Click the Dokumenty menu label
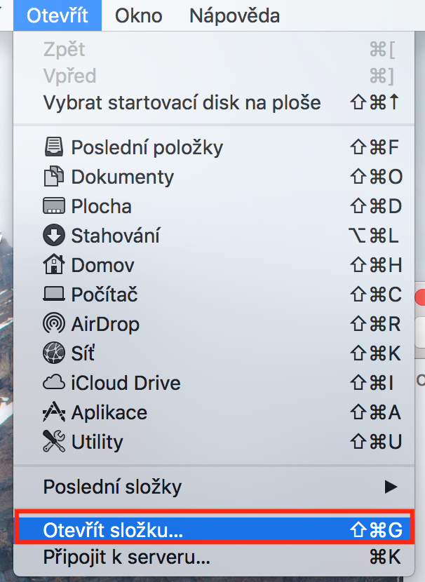This screenshot has width=425, height=582. click(x=122, y=177)
